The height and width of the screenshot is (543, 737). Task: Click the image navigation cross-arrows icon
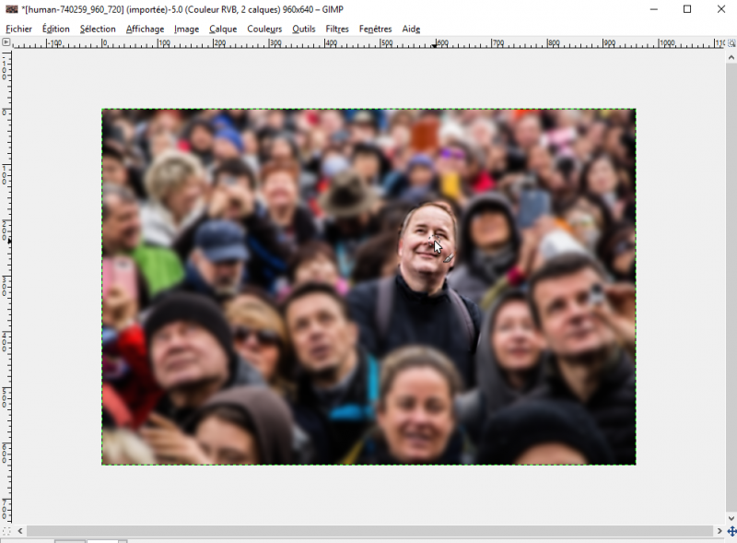click(731, 531)
